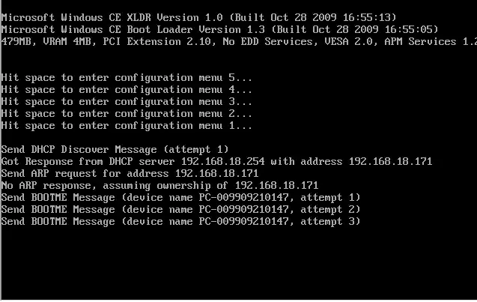The width and height of the screenshot is (477, 302).
Task: Click the BOOTME Message attempt 3 line
Action: click(180, 221)
